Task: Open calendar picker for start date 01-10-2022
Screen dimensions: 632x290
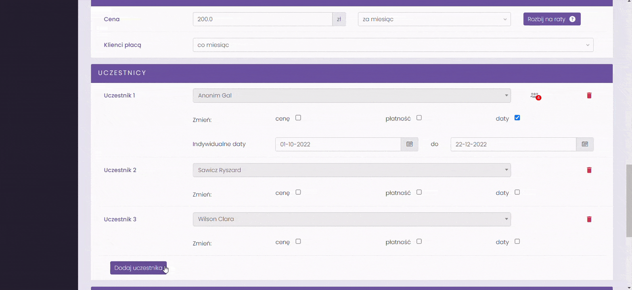Action: tap(410, 144)
